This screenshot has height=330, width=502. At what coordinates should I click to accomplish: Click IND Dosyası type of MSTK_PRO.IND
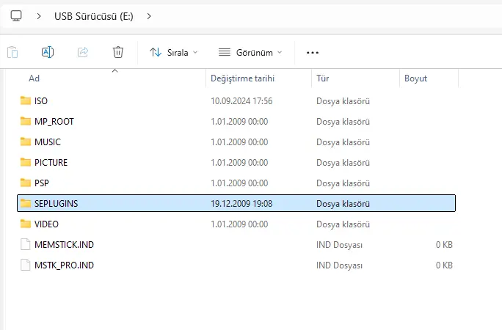point(339,265)
